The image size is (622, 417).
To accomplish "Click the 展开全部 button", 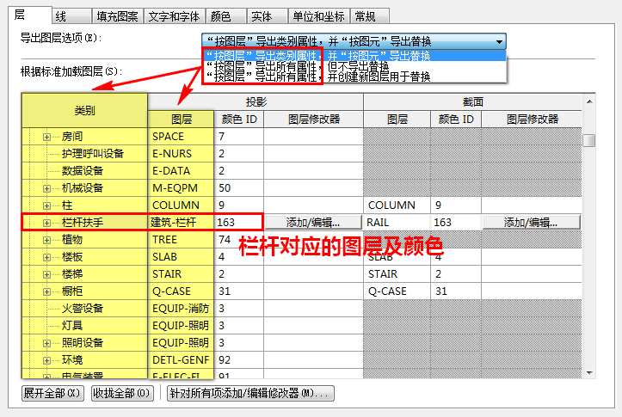I will point(52,393).
